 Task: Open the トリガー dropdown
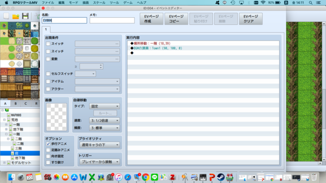(100, 162)
